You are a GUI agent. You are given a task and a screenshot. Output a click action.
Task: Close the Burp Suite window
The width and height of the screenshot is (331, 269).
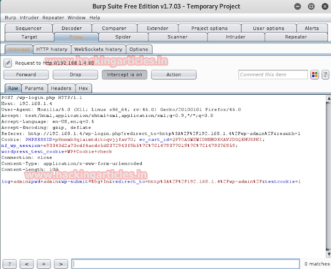pyautogui.click(x=325, y=7)
